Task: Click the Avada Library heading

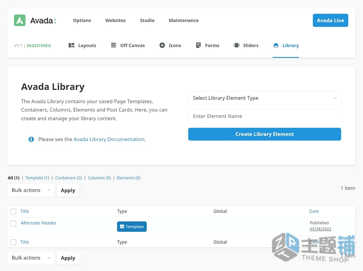Action: (x=53, y=87)
